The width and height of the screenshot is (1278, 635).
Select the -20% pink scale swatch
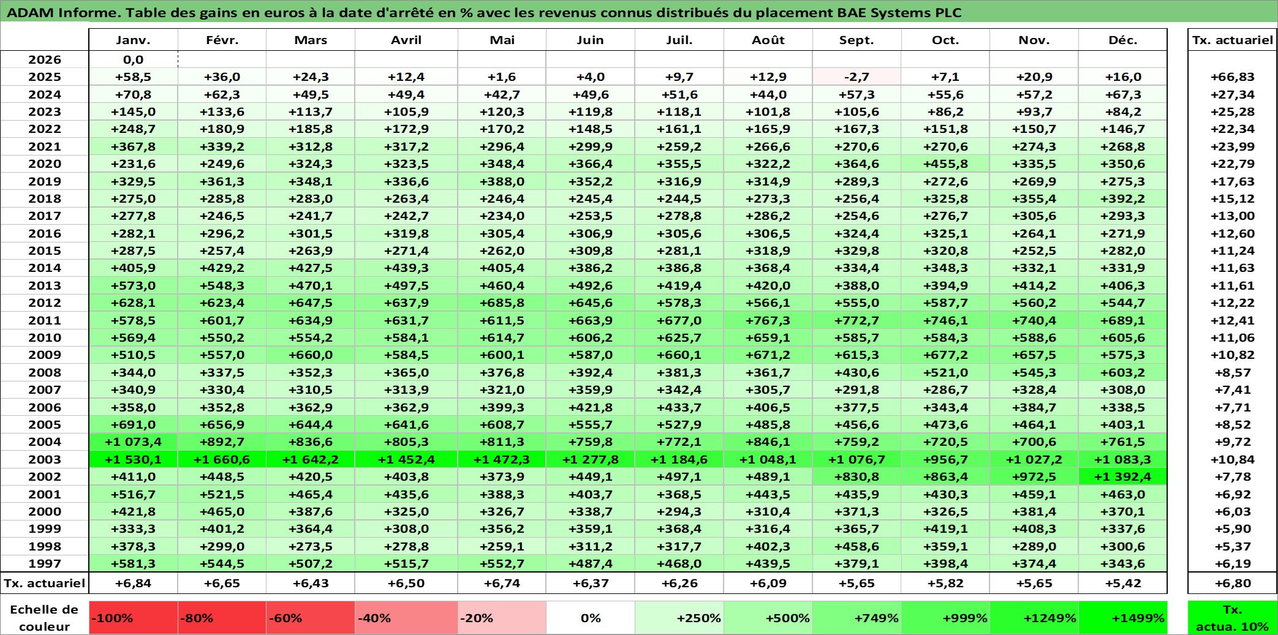[502, 618]
